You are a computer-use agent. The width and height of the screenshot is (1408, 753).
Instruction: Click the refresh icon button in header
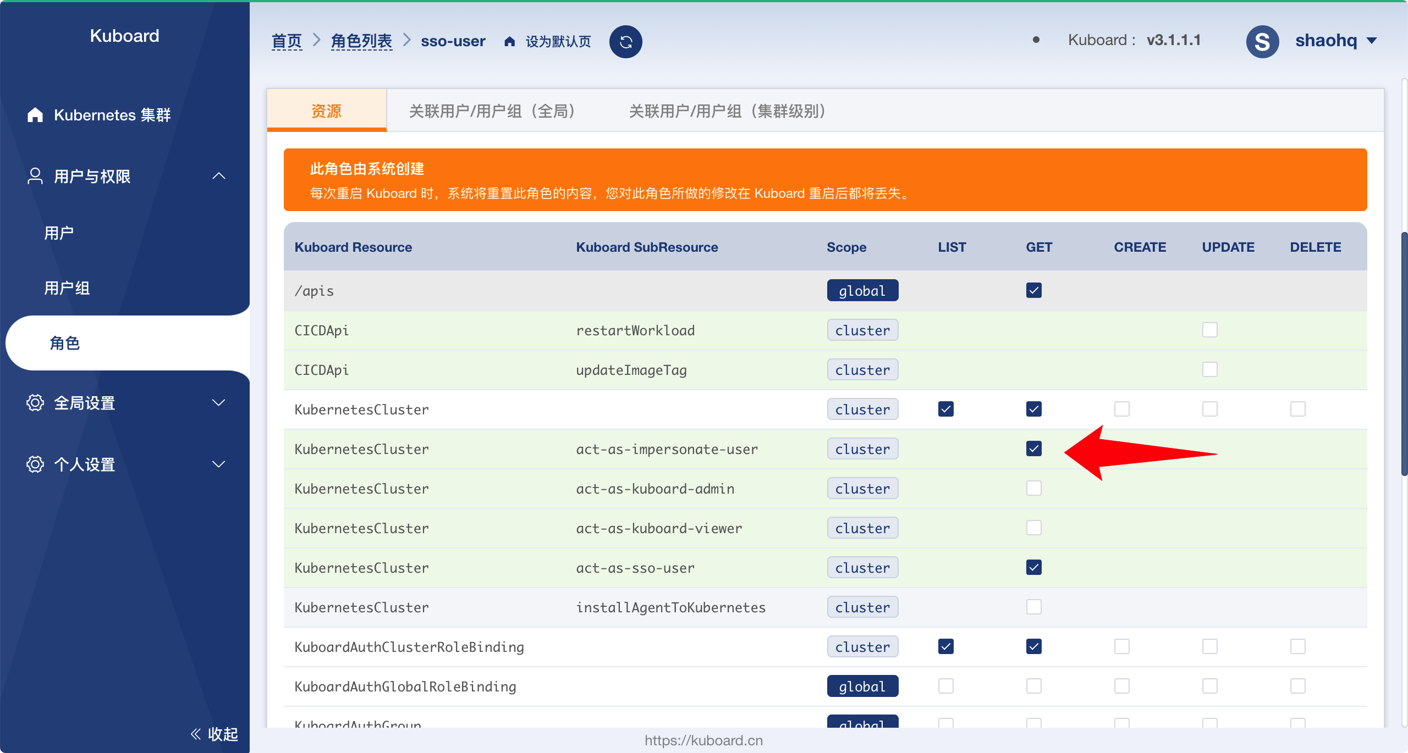[625, 41]
